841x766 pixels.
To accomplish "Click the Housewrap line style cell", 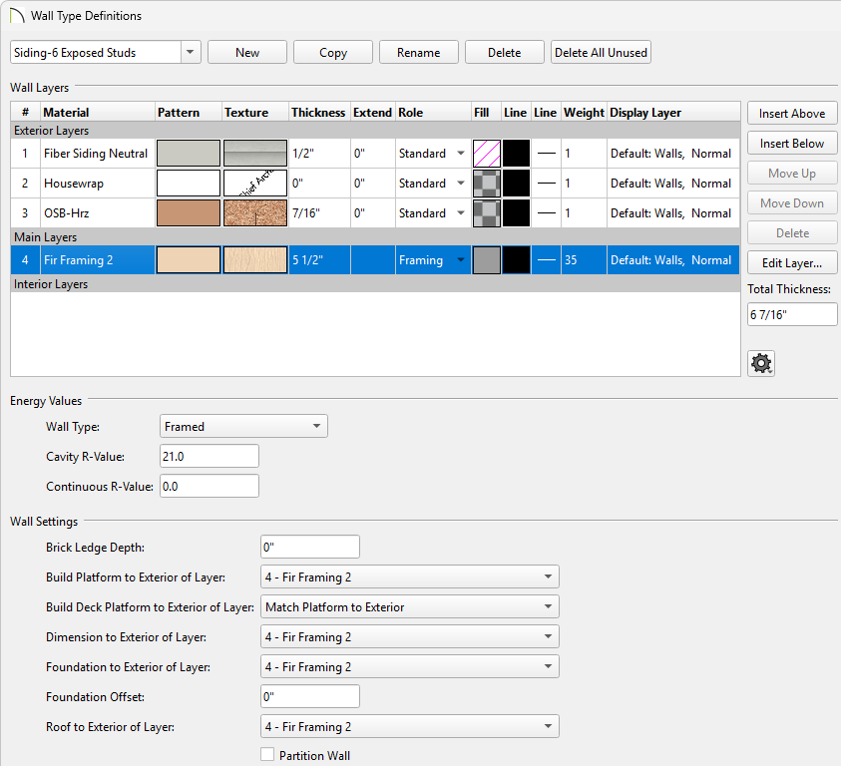I will [x=546, y=184].
